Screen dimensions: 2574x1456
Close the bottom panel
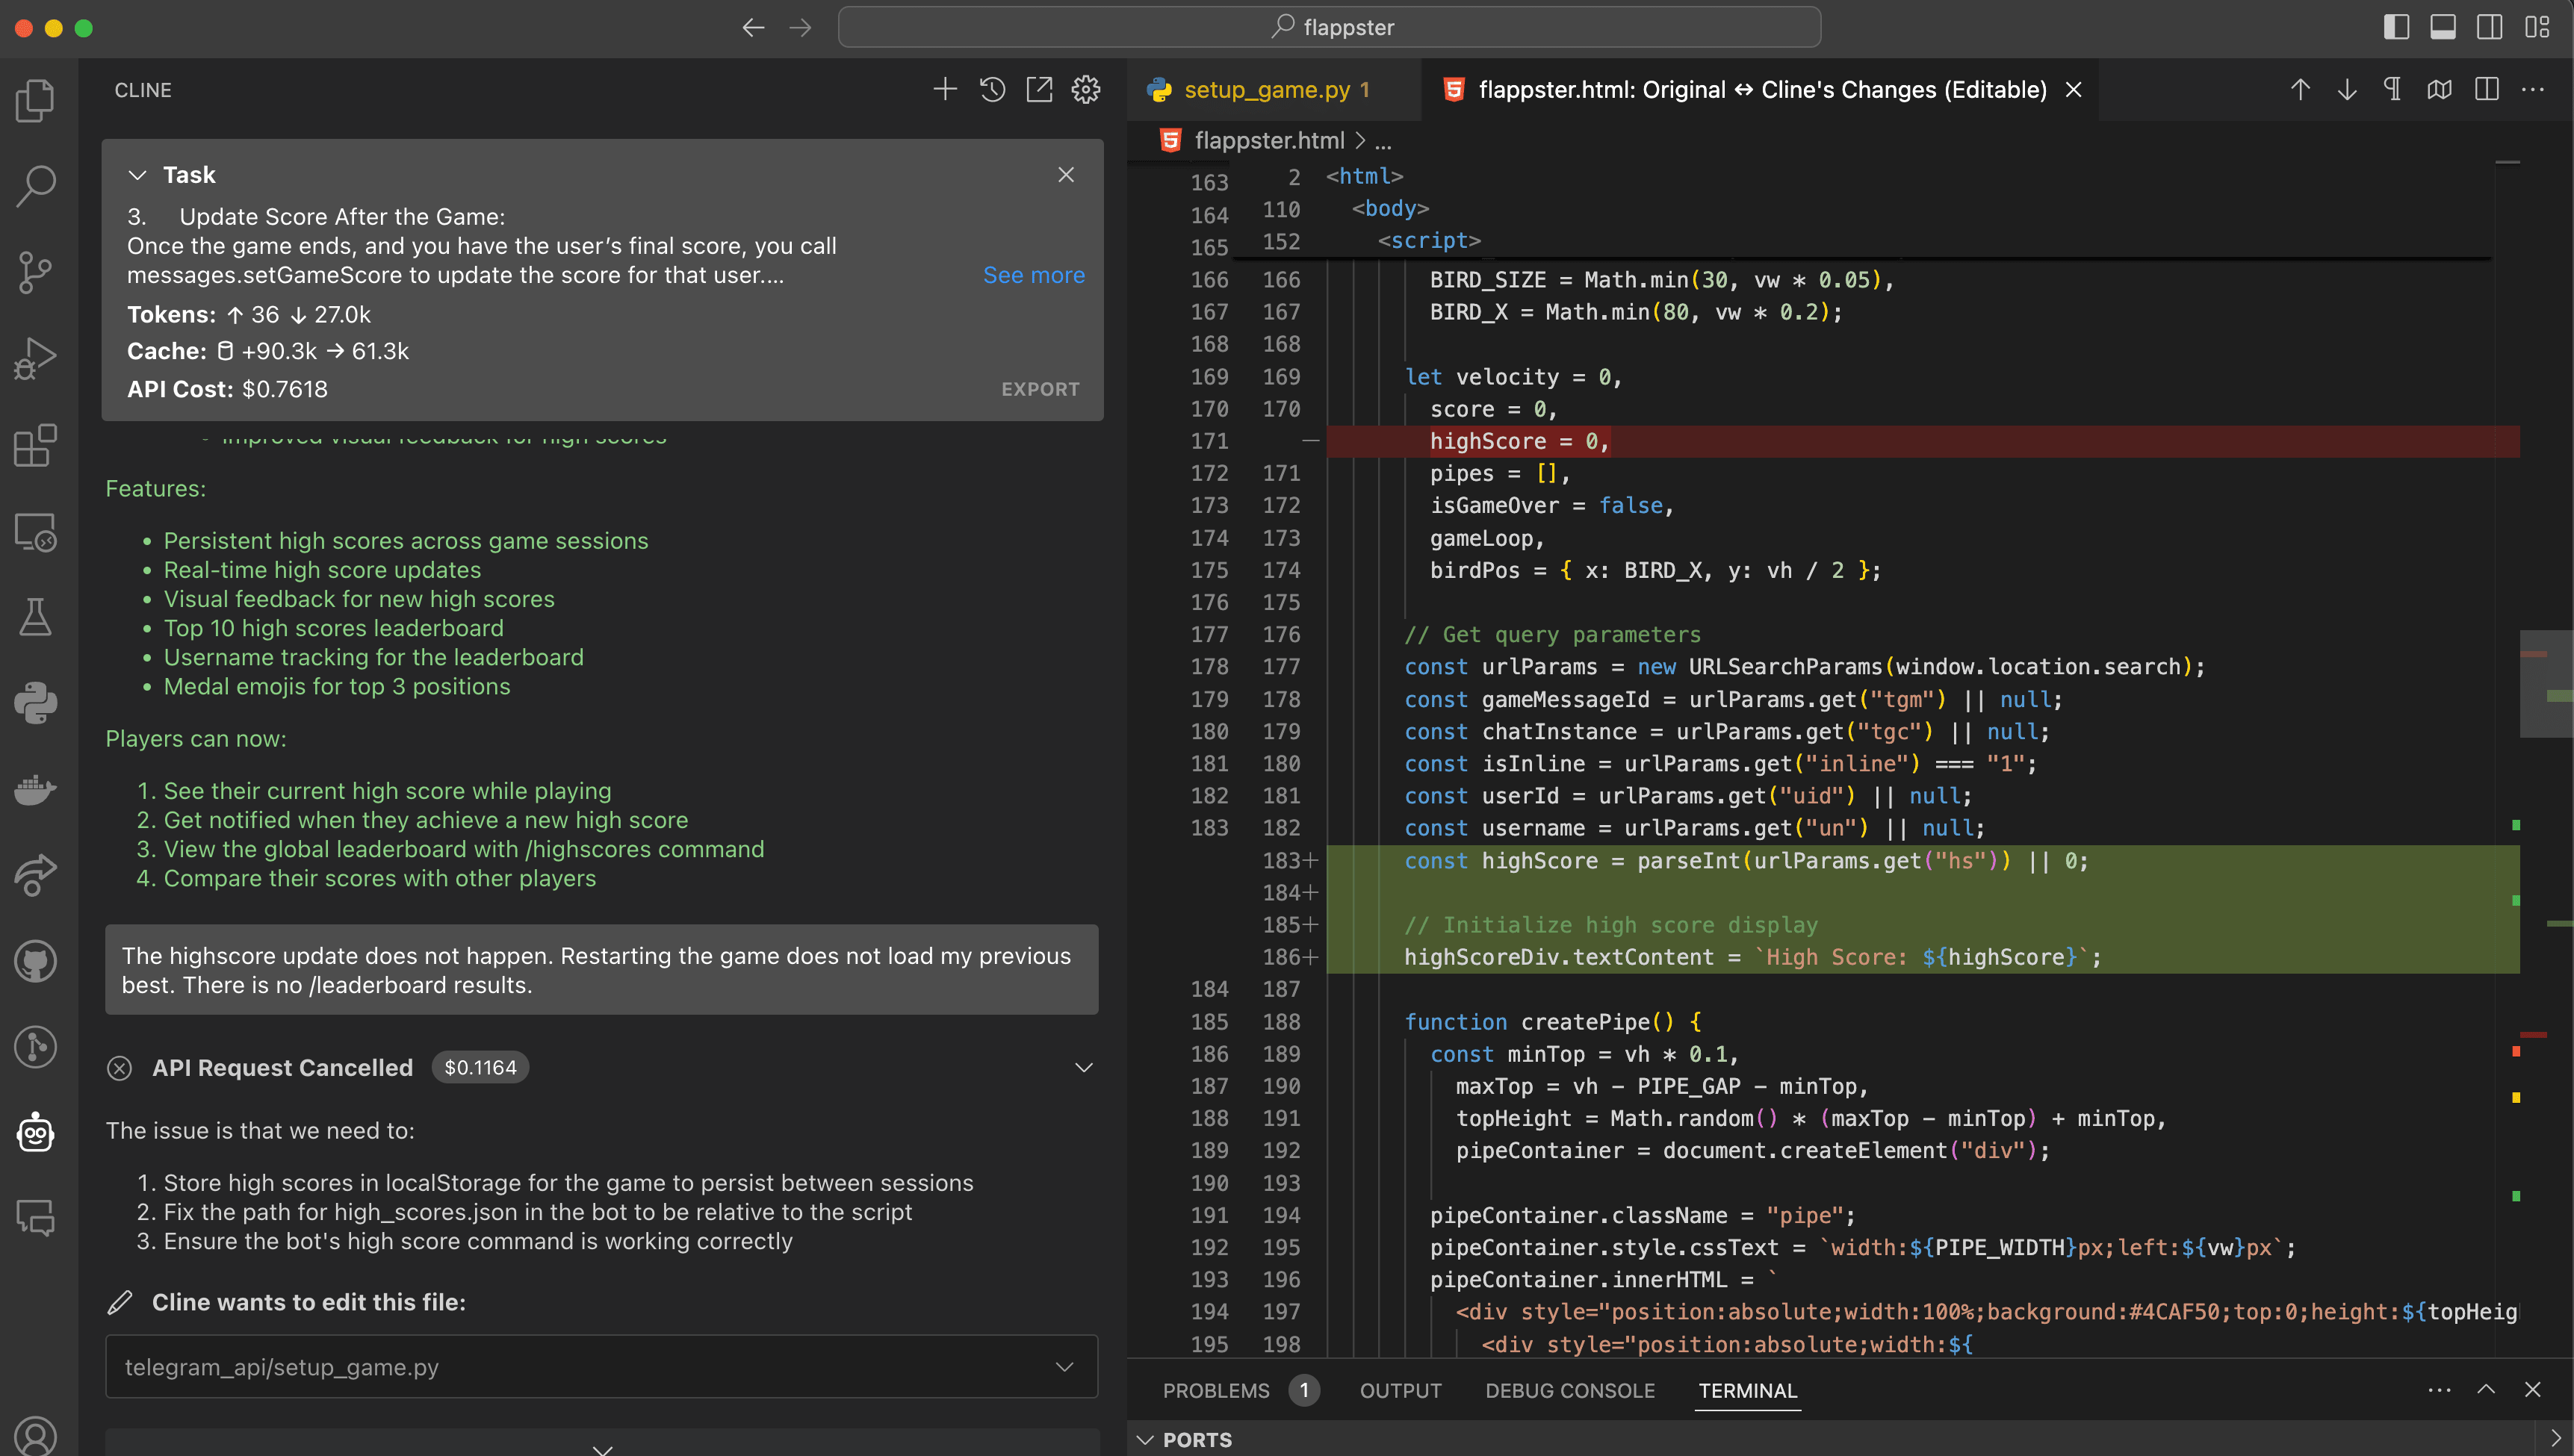point(2533,1390)
